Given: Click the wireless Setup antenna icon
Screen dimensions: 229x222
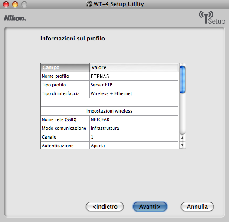Looking at the screenshot, I should click(x=212, y=18).
